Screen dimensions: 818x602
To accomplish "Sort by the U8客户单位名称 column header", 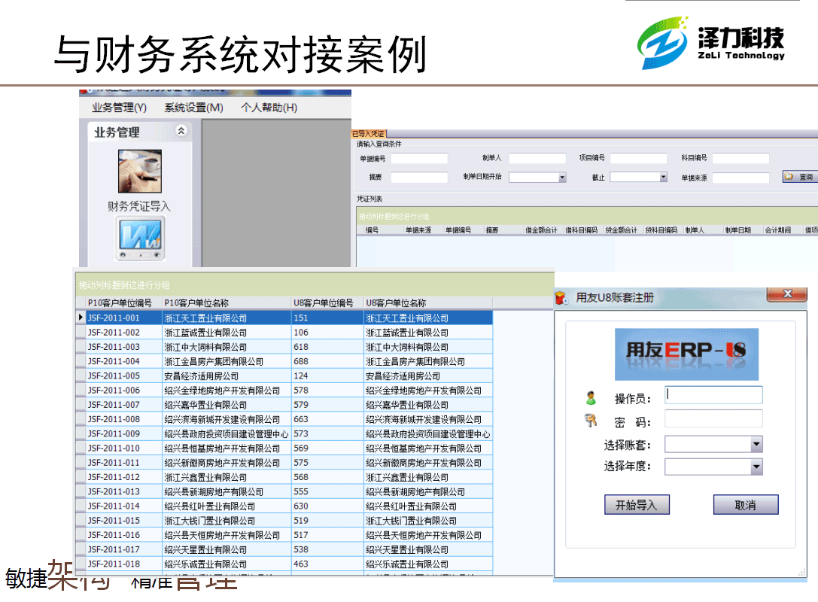I will [x=428, y=303].
